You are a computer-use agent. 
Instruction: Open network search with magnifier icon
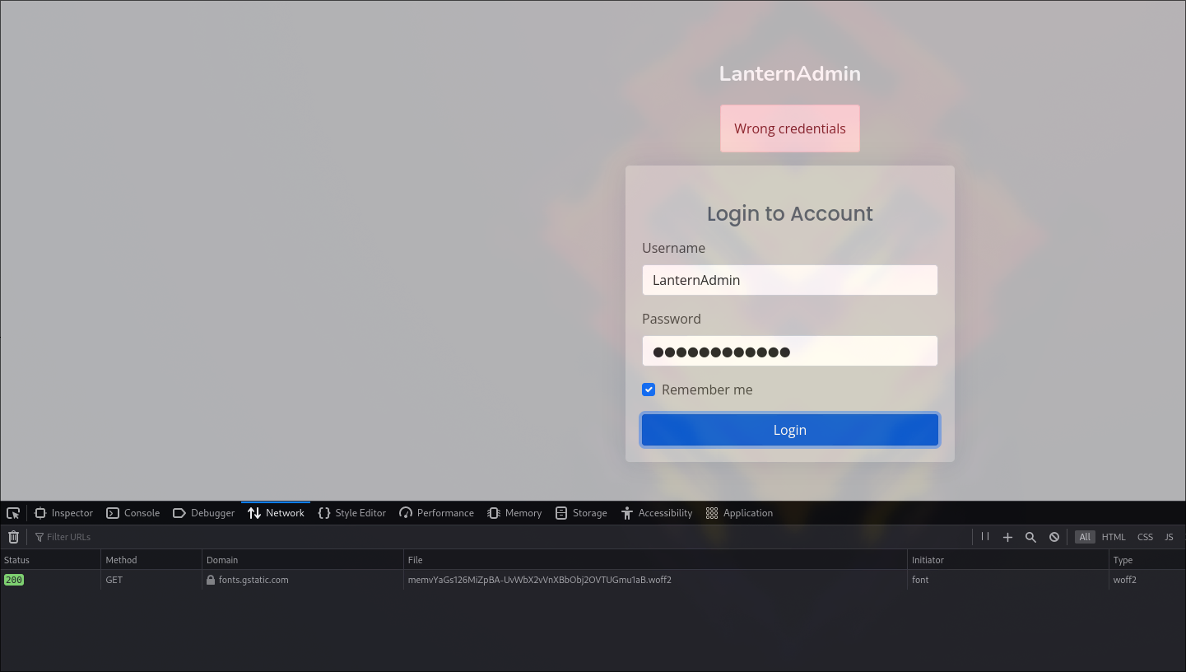1030,537
